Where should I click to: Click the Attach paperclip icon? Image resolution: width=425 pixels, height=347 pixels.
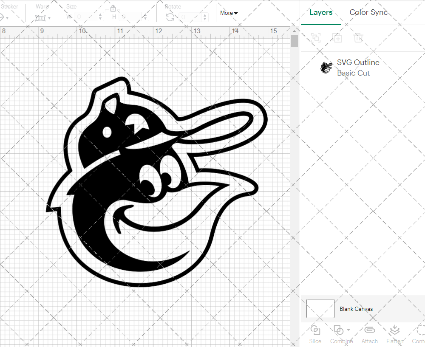click(x=369, y=330)
